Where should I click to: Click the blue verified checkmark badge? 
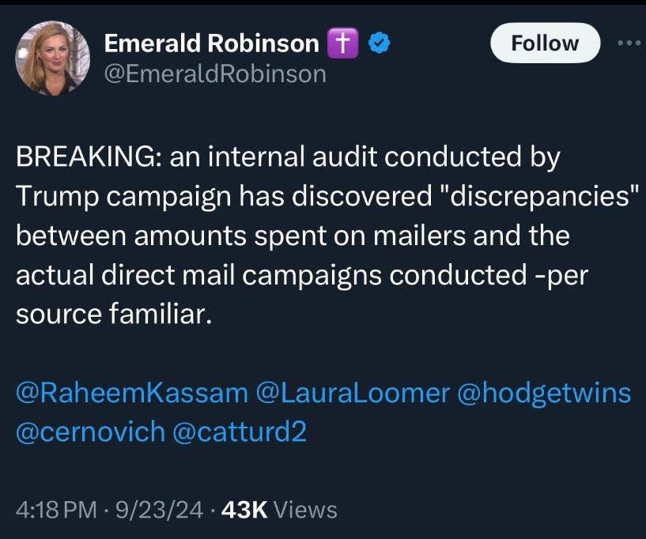(x=380, y=43)
